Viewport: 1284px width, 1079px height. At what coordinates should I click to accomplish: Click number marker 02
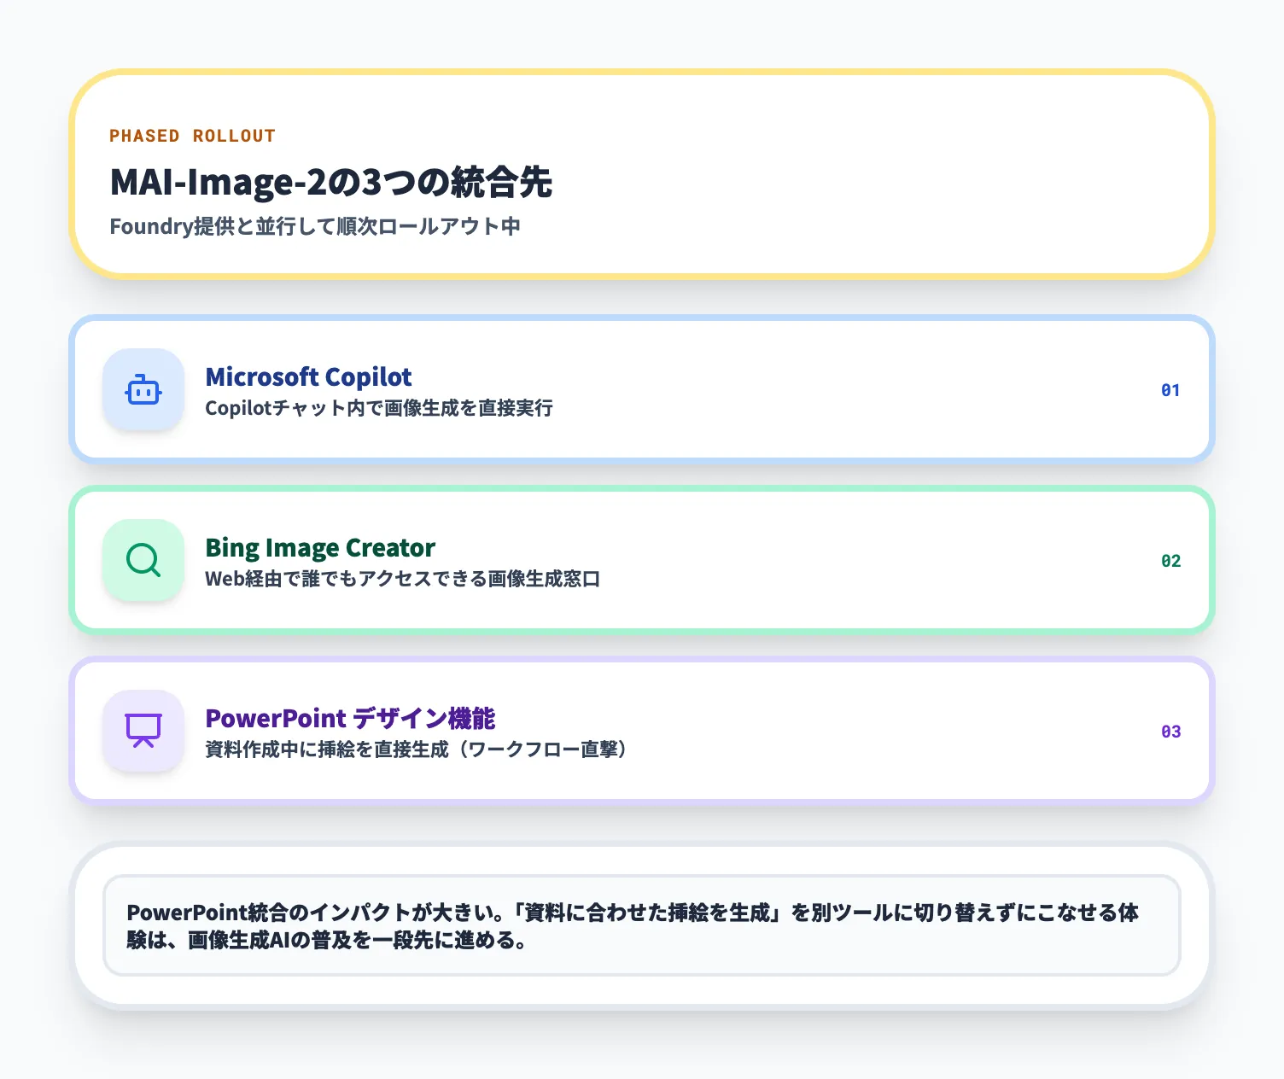point(1170,561)
